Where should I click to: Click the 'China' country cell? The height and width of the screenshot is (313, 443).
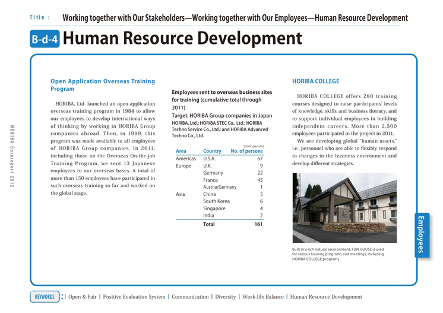[210, 194]
